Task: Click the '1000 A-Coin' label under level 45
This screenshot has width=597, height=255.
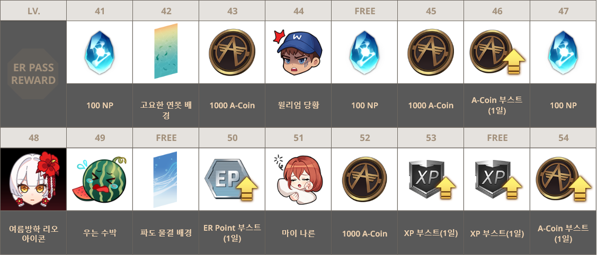Action: tap(431, 106)
